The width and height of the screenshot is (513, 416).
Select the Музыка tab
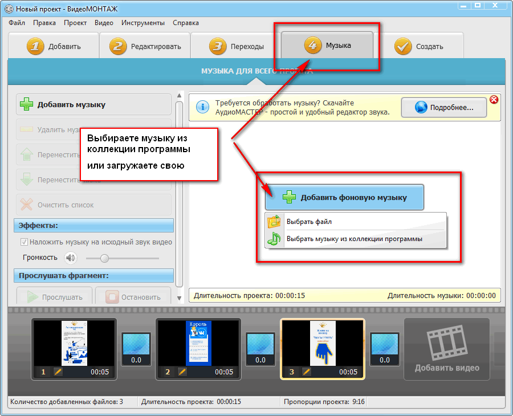click(x=327, y=45)
